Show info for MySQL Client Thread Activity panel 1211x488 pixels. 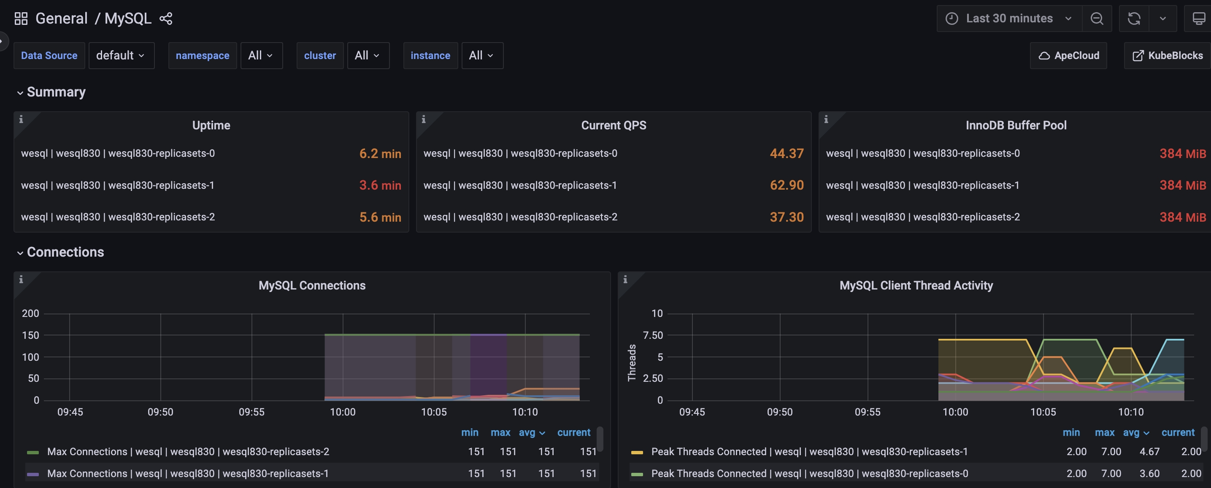[x=625, y=279]
